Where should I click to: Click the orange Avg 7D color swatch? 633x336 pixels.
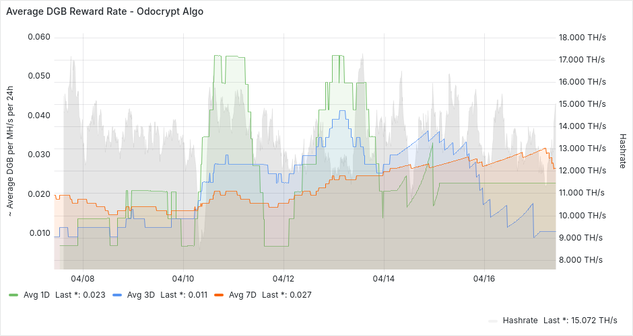point(219,295)
